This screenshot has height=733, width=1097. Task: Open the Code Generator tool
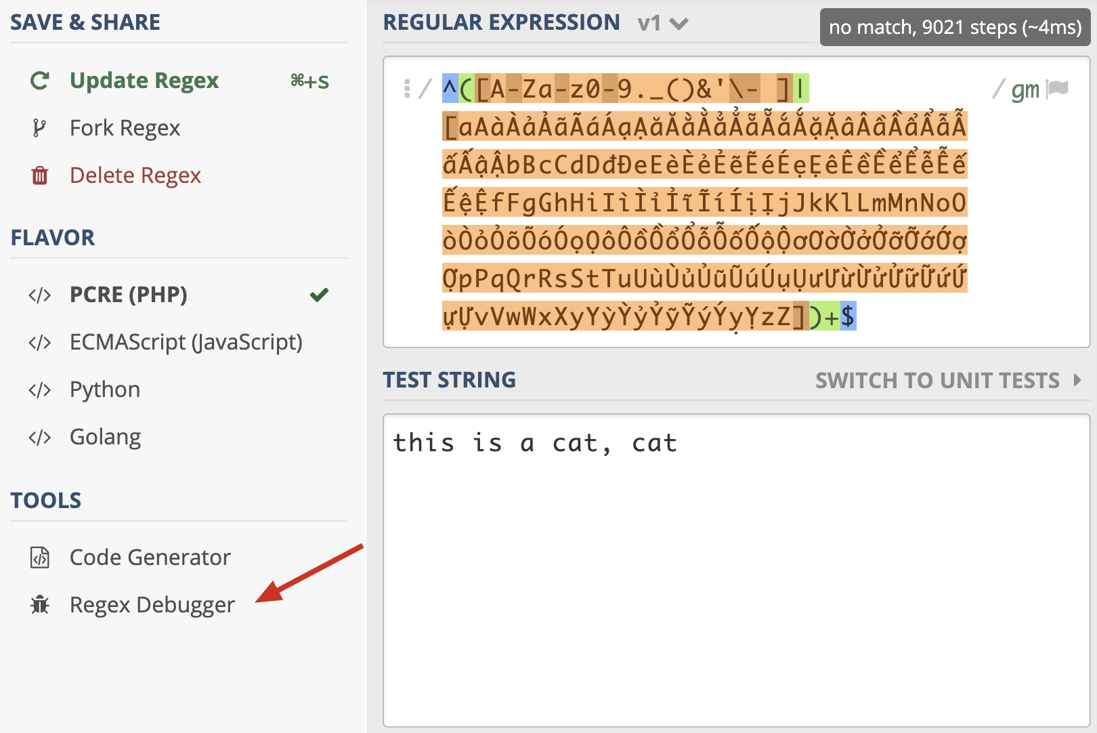point(150,558)
